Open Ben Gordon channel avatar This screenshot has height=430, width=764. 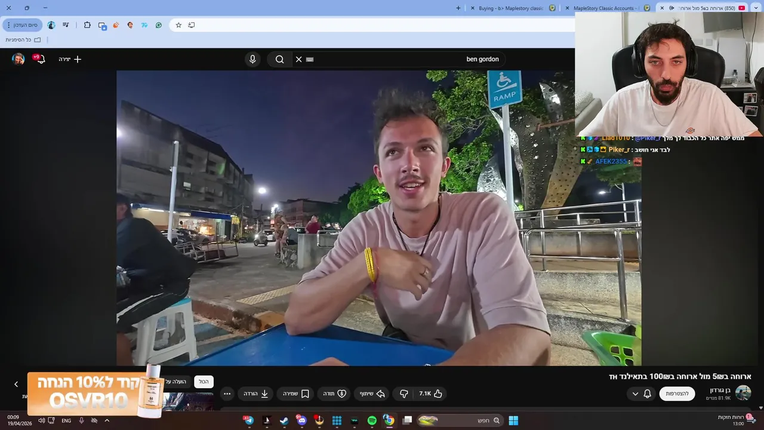pyautogui.click(x=743, y=392)
